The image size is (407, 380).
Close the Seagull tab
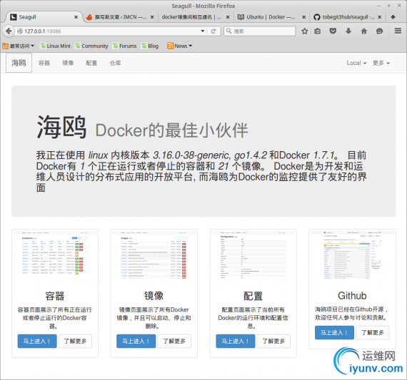click(76, 17)
